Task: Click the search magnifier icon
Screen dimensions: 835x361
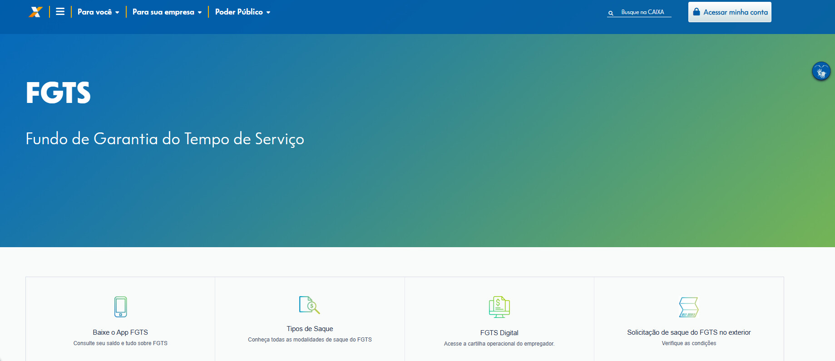Action: [611, 13]
